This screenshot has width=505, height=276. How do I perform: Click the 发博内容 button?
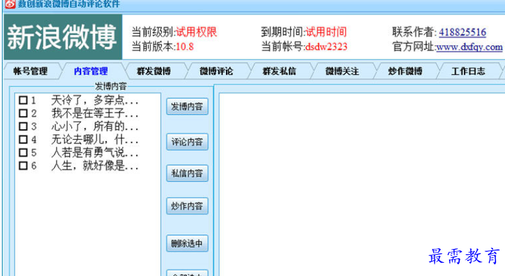187,106
